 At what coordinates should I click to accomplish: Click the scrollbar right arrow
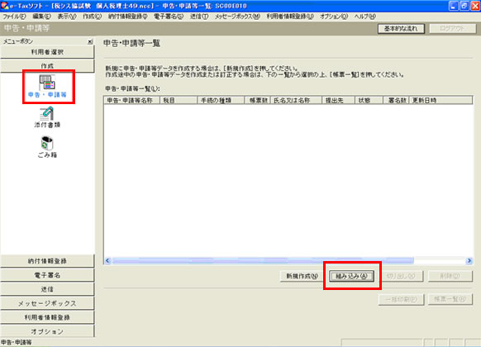pos(469,260)
